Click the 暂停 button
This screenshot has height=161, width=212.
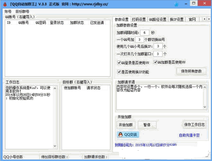point(147,125)
